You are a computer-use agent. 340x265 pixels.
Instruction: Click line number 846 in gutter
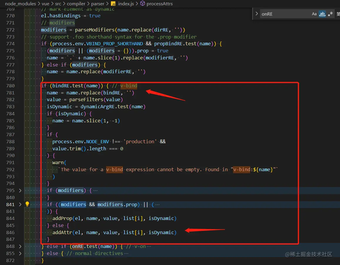[x=10, y=232]
